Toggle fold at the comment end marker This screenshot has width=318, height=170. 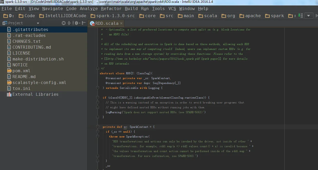click(98, 68)
